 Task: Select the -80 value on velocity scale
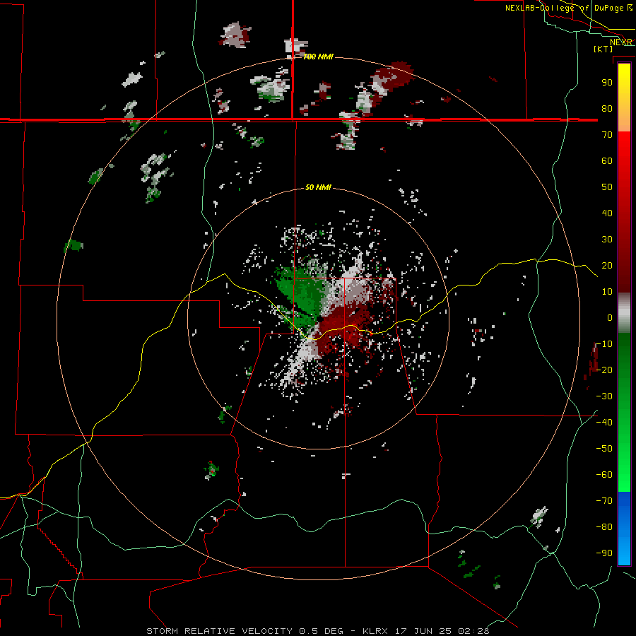[x=604, y=527]
